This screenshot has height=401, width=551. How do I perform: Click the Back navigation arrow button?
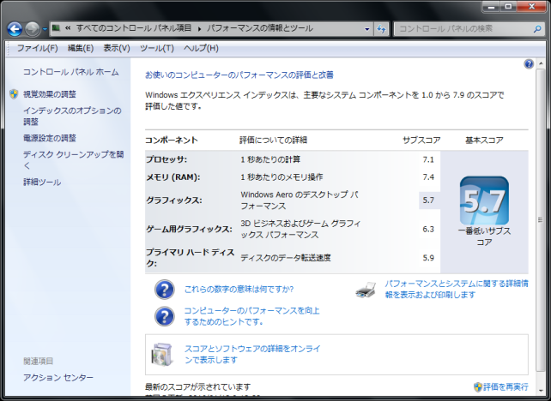15,29
